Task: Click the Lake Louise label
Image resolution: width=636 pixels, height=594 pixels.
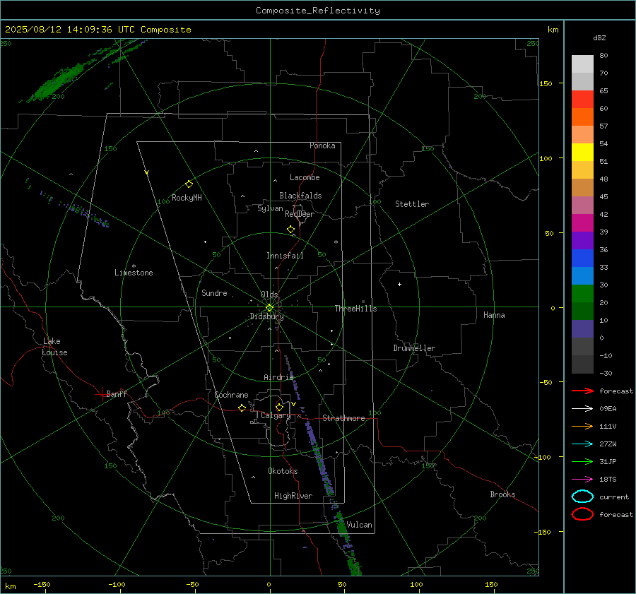Action: coord(54,347)
